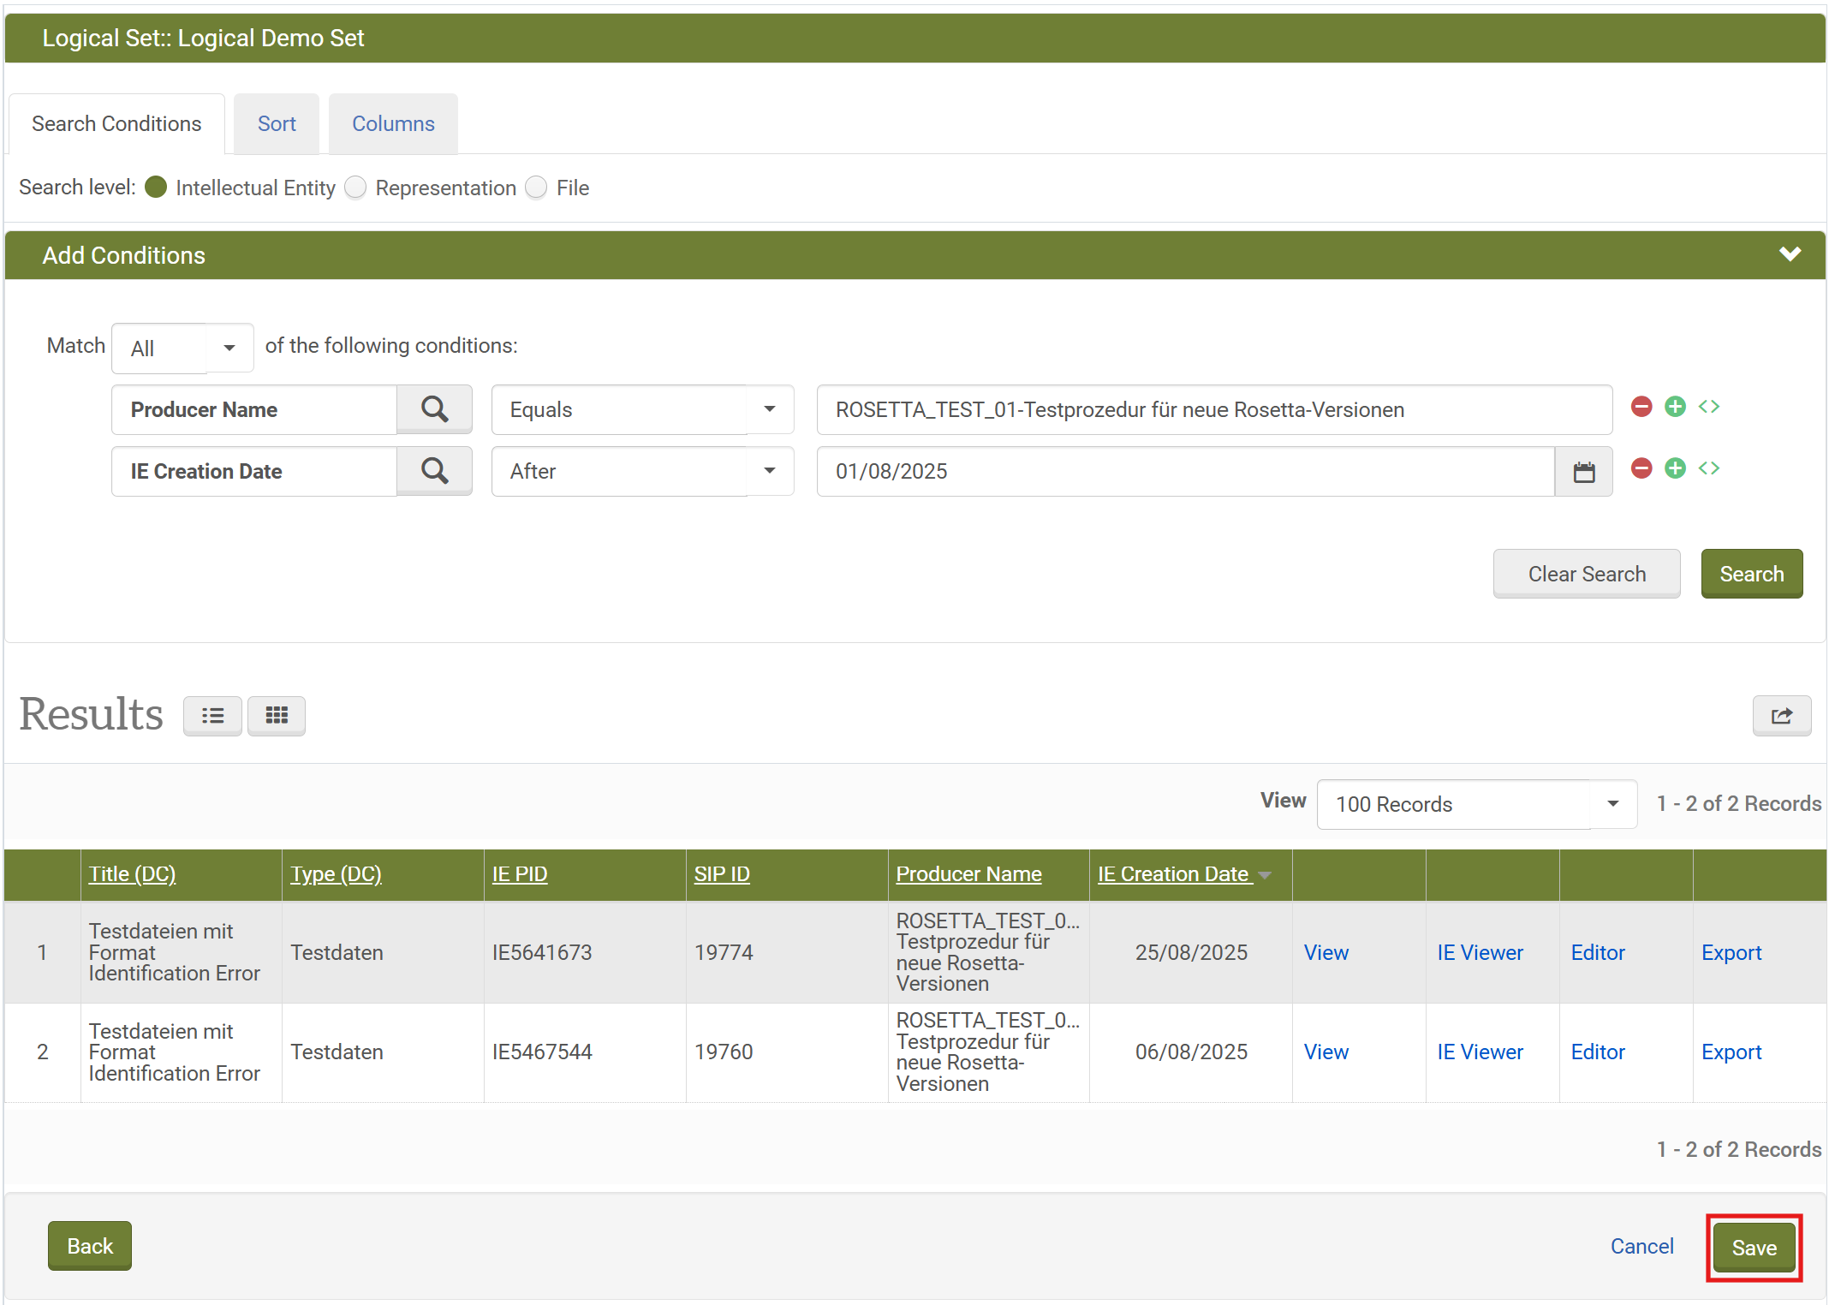Add condition after IE Creation Date row
The image size is (1829, 1305).
pos(1675,468)
